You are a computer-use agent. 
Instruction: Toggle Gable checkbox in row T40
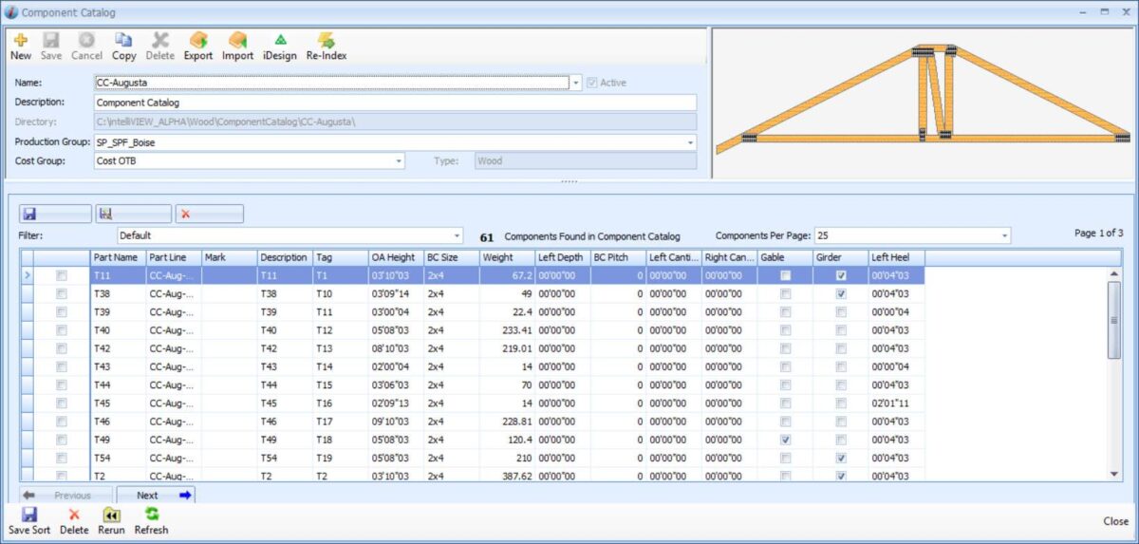coord(785,329)
